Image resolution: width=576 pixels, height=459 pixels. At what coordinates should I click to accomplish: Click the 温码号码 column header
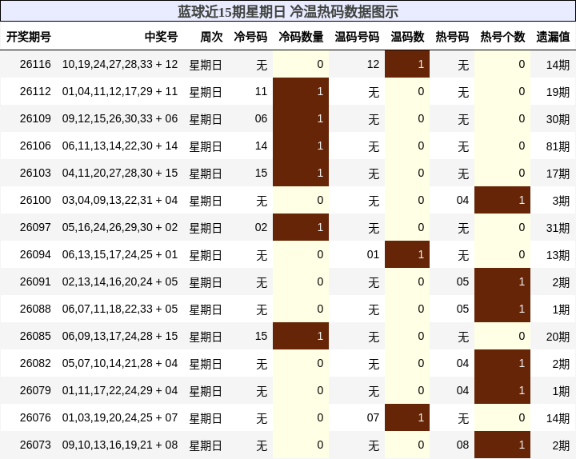coord(357,37)
